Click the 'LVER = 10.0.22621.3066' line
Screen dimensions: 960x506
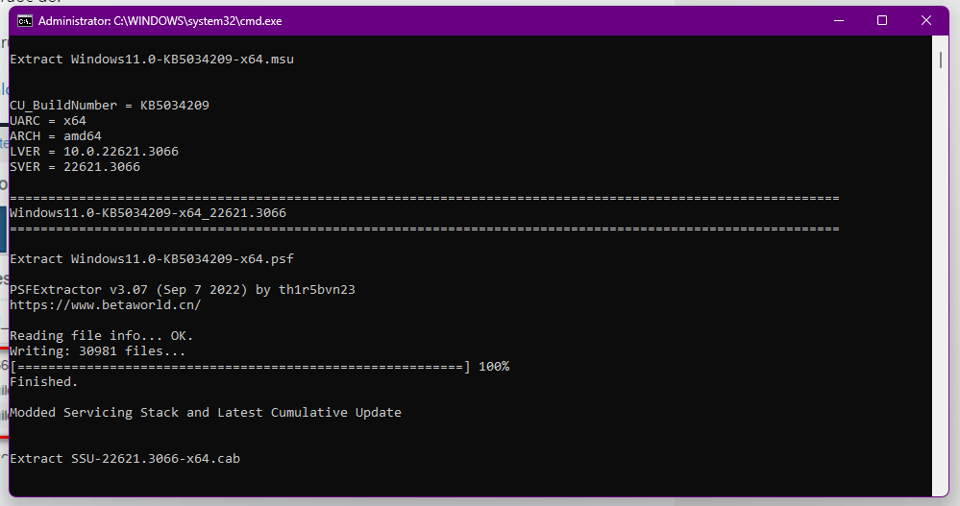pos(94,151)
